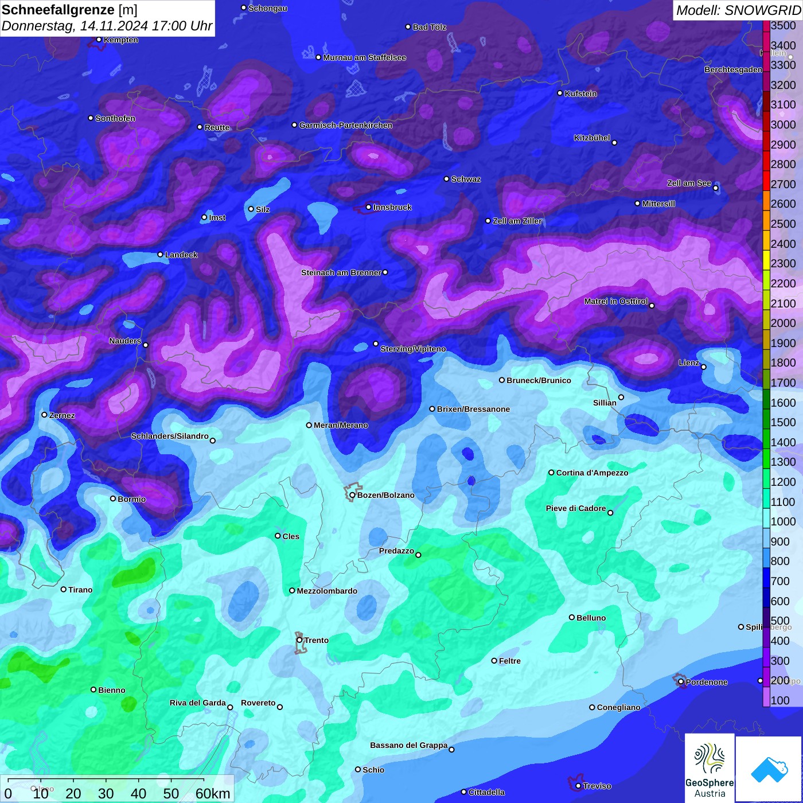Click the Sterzing/Vipiteno label
Viewport: 803px width, 803px height.
(413, 349)
